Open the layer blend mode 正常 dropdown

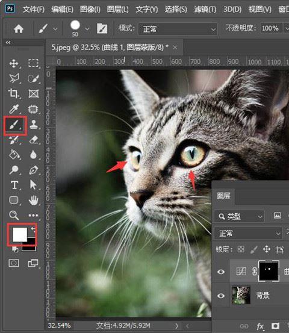[x=248, y=234]
